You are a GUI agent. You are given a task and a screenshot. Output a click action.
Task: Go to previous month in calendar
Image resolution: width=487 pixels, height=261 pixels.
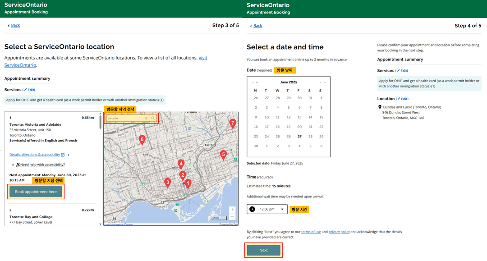[x=257, y=82]
